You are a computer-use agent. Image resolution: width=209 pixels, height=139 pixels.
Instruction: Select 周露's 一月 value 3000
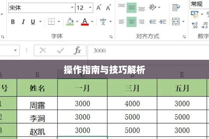[x=82, y=103]
